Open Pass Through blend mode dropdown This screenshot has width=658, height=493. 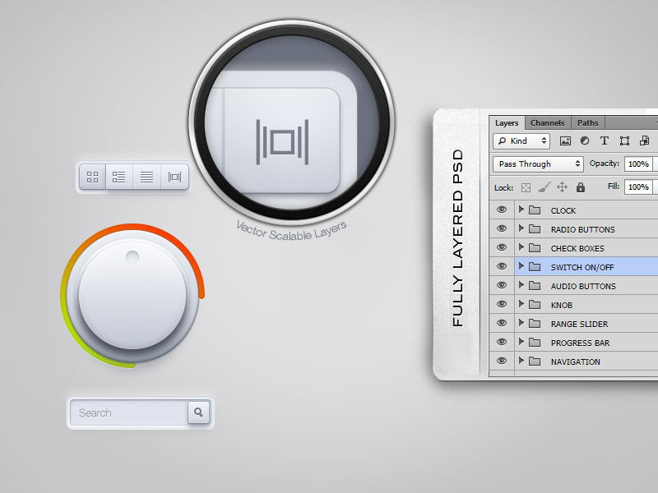[538, 164]
